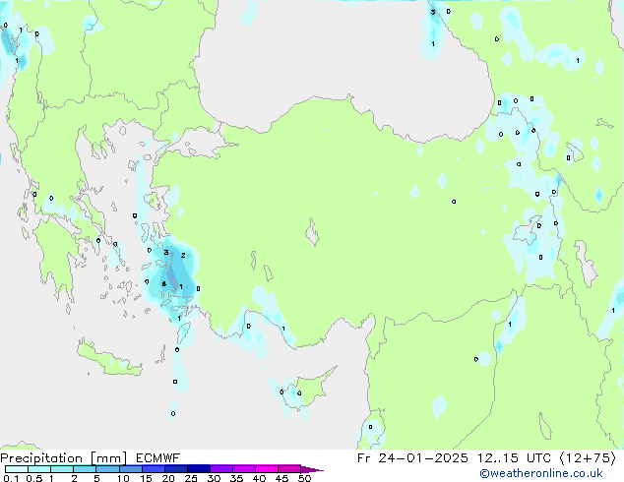Click the (12+75) forecast offset text

(588, 458)
